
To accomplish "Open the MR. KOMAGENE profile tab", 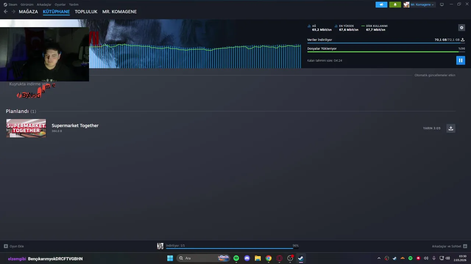I will (x=119, y=11).
